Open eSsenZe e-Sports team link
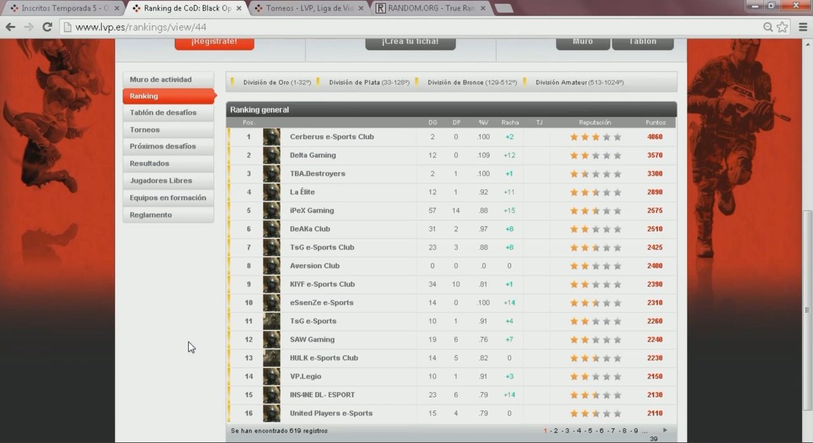The image size is (813, 443). 322,303
